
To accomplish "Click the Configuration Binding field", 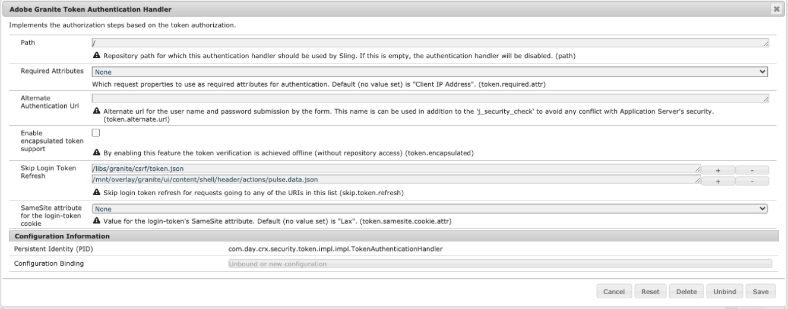I will point(499,264).
